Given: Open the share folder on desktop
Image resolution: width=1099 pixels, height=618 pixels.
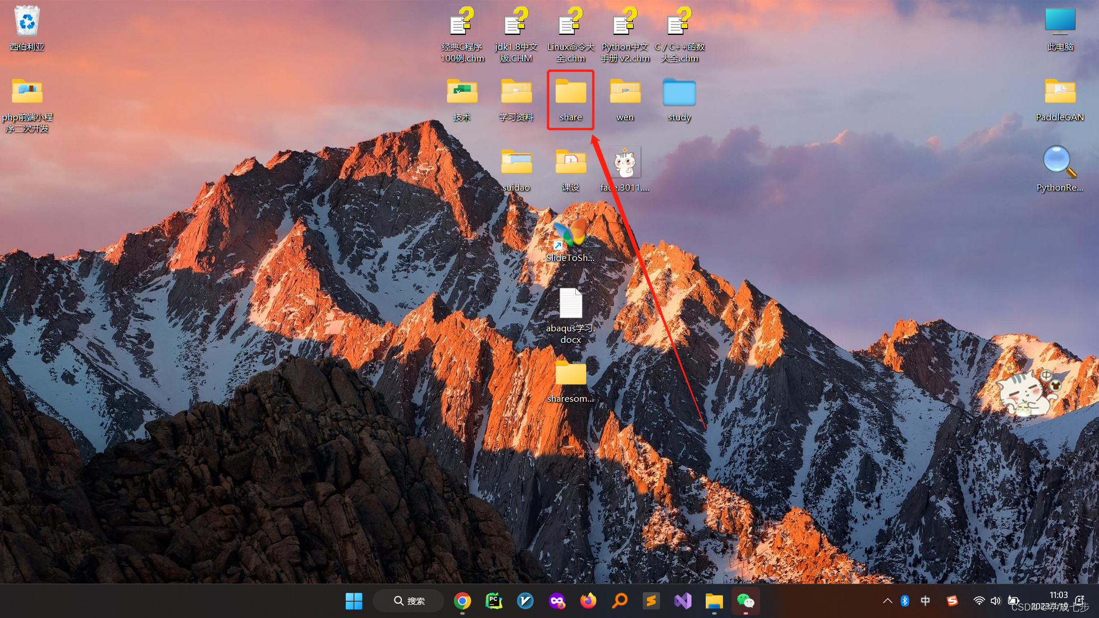Looking at the screenshot, I should pyautogui.click(x=570, y=98).
